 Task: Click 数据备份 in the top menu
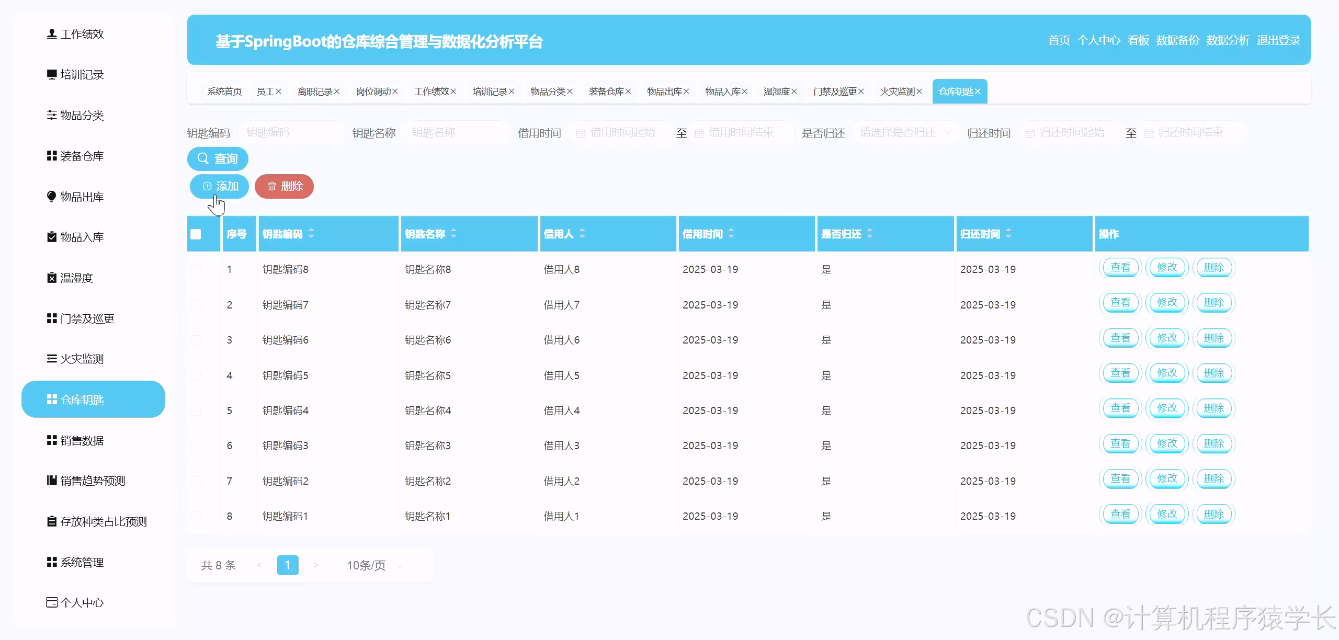[x=1177, y=40]
